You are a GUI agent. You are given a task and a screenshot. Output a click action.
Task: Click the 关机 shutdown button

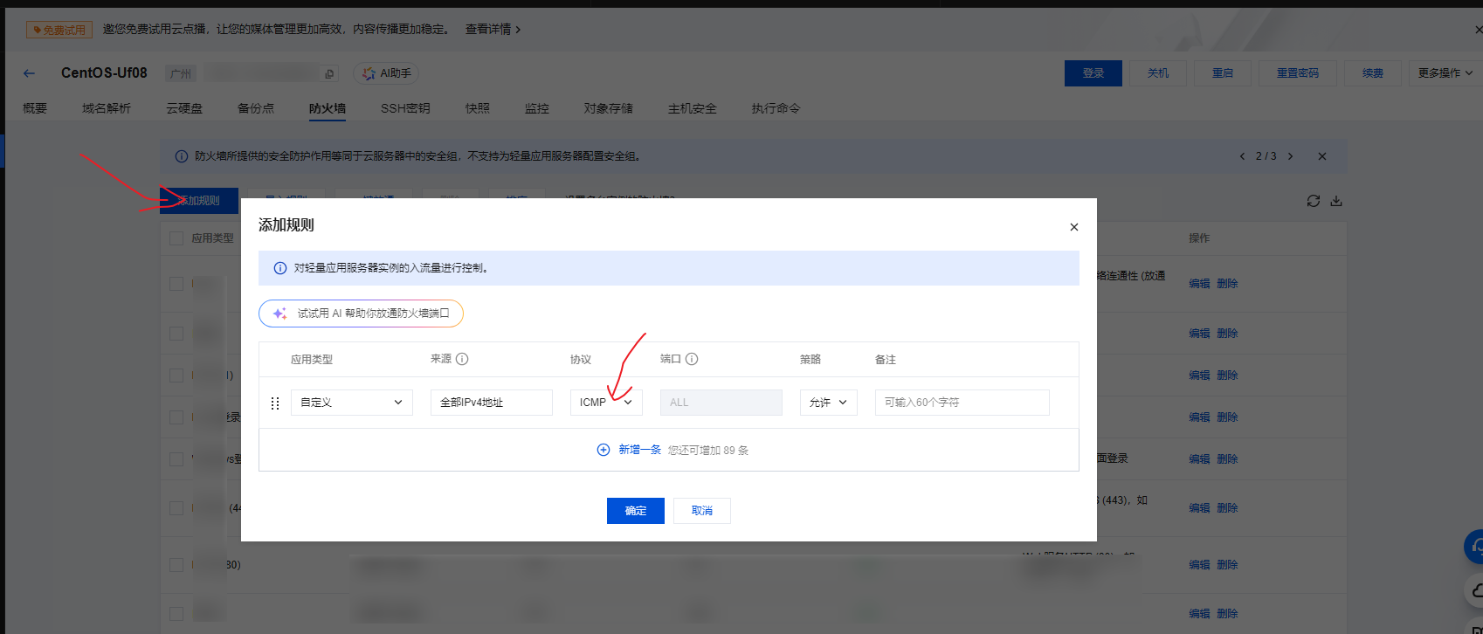pyautogui.click(x=1158, y=73)
